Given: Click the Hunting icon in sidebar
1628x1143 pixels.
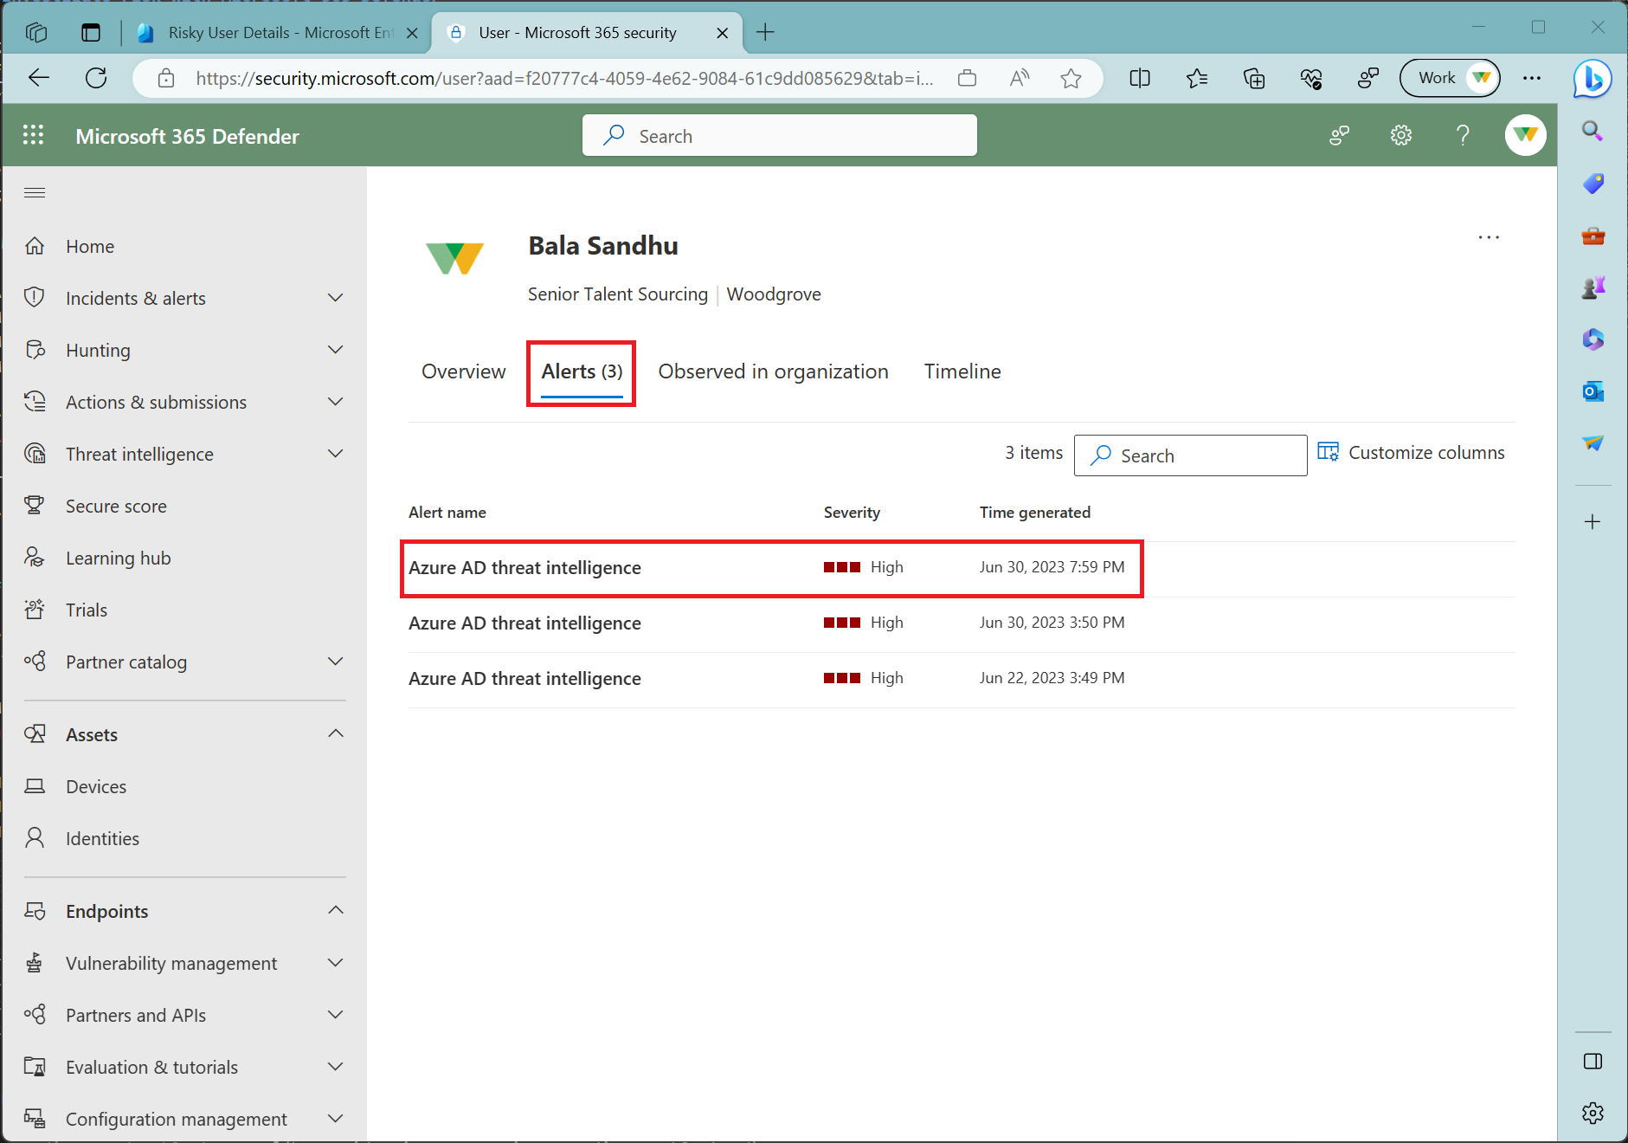Looking at the screenshot, I should tap(35, 350).
